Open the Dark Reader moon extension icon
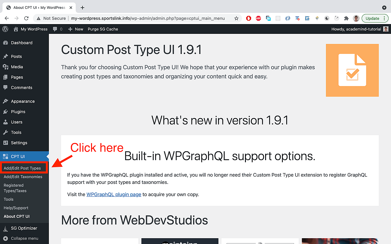391x244 pixels. (x=327, y=18)
